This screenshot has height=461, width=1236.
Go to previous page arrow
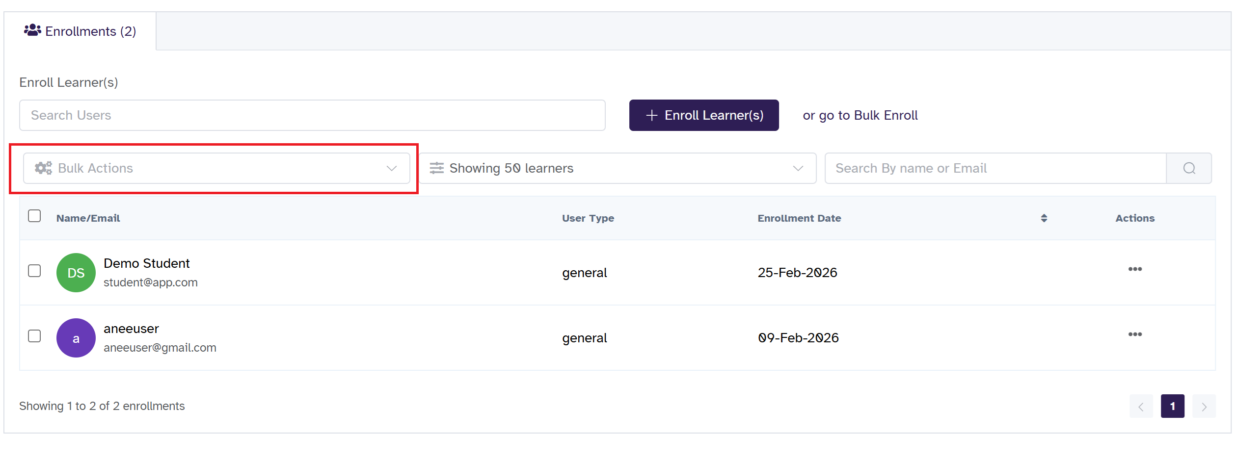tap(1141, 407)
